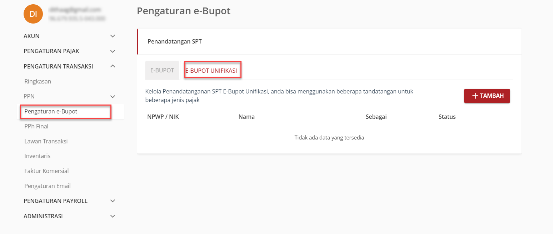
Task: Go to PPh Final settings
Action: [x=36, y=126]
